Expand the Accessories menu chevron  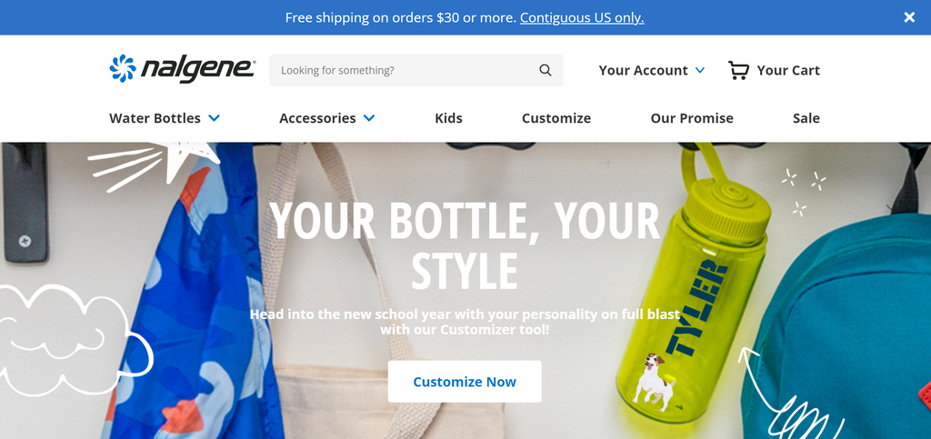[369, 118]
